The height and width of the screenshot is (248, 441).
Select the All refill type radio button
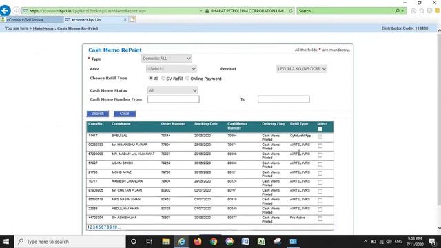[x=150, y=78]
